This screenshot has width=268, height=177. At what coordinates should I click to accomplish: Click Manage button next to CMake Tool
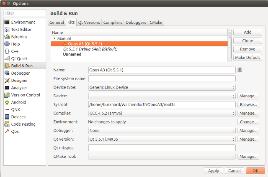[x=248, y=157]
